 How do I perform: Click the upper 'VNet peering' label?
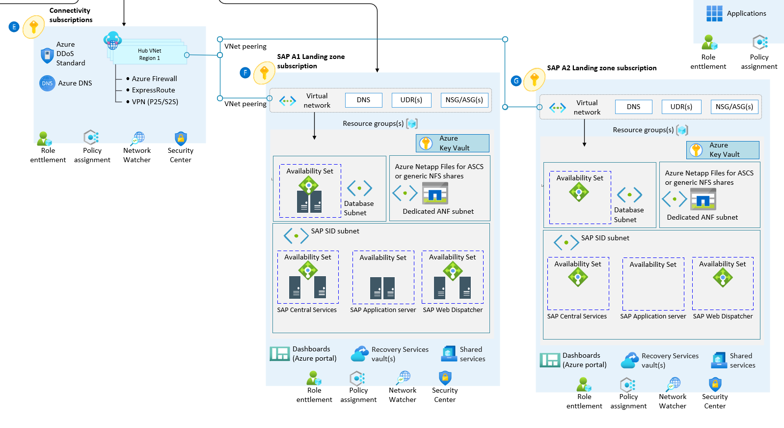click(245, 46)
